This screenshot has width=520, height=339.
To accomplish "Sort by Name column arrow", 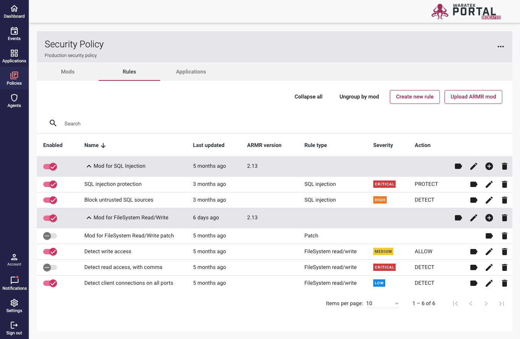I will tap(103, 145).
